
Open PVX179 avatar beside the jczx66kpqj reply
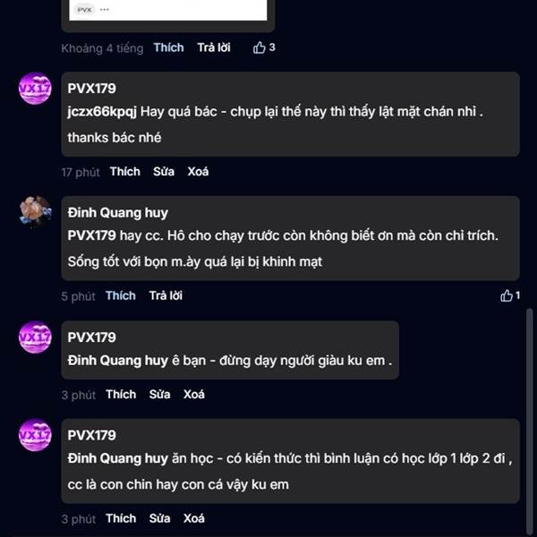[35, 89]
